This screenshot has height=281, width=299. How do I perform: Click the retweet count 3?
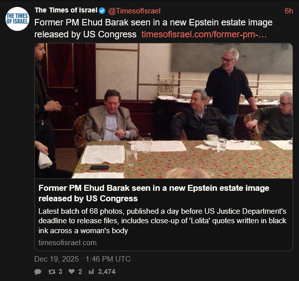tap(60, 272)
